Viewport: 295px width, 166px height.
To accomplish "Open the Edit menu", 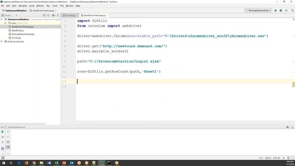I will pyautogui.click(x=8, y=6).
